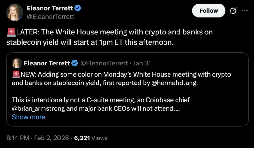Click the verified badge in quoted tweet

click(75, 63)
